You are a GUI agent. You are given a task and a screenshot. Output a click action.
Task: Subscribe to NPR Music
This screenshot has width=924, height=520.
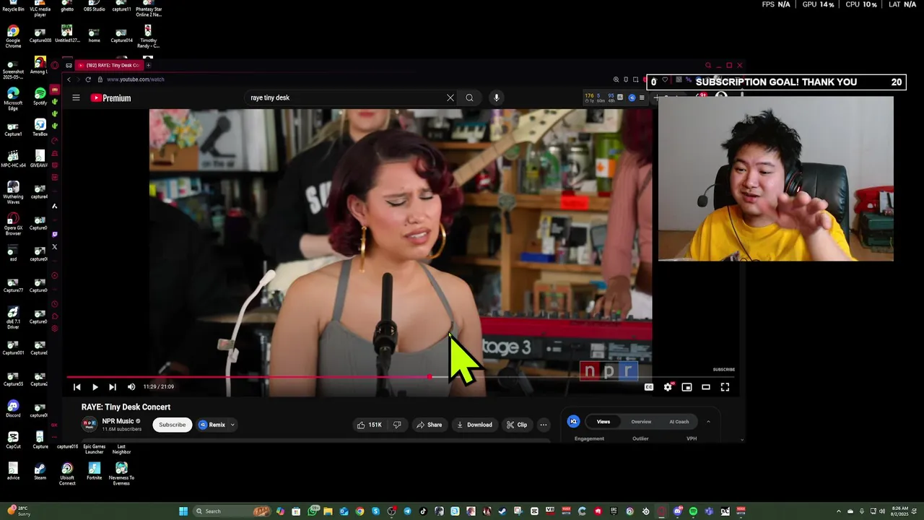coord(173,425)
